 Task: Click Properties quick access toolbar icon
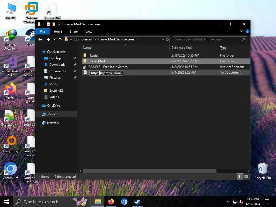(x=48, y=24)
